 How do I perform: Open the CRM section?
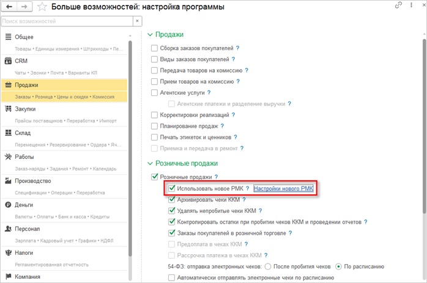64,67
